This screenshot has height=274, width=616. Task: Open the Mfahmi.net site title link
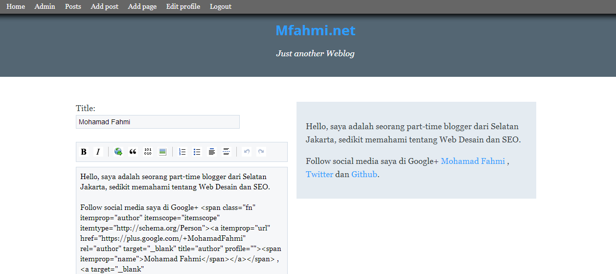click(x=315, y=30)
